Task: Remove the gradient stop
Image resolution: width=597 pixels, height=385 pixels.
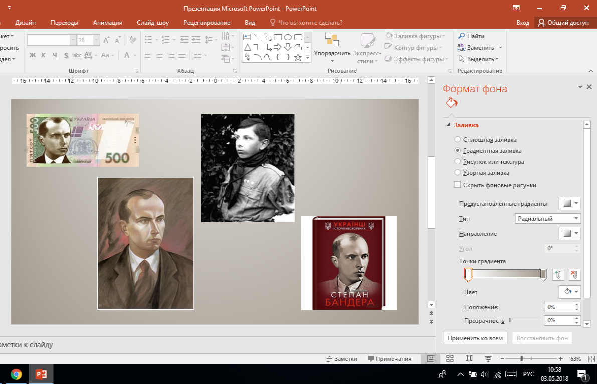Action: click(574, 275)
